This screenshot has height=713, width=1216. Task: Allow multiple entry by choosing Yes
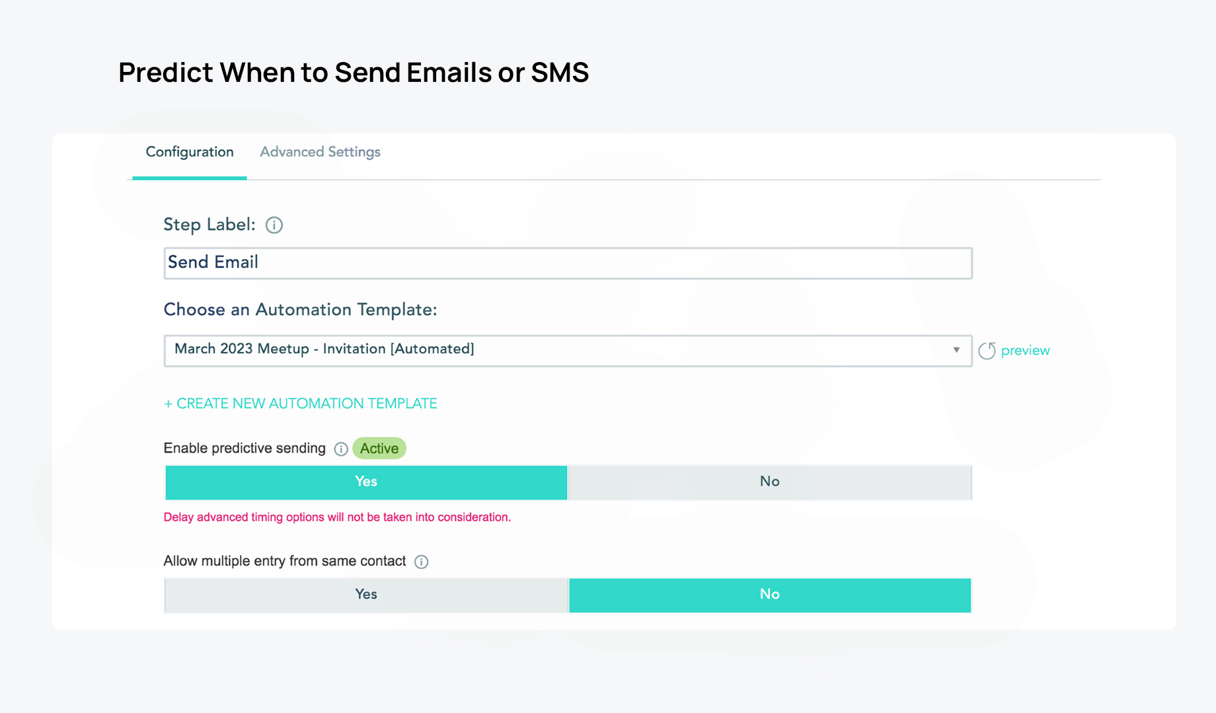pos(366,595)
